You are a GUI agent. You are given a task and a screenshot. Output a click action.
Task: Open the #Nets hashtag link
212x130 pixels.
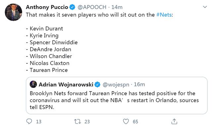point(164,15)
